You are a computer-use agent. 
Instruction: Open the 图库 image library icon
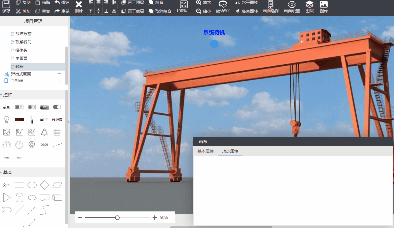[324, 4]
